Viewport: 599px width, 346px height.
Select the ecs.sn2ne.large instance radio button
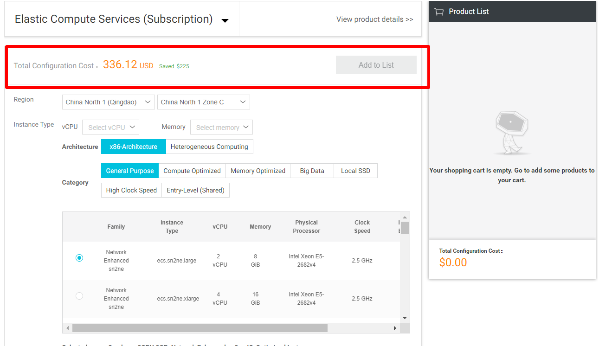[79, 257]
